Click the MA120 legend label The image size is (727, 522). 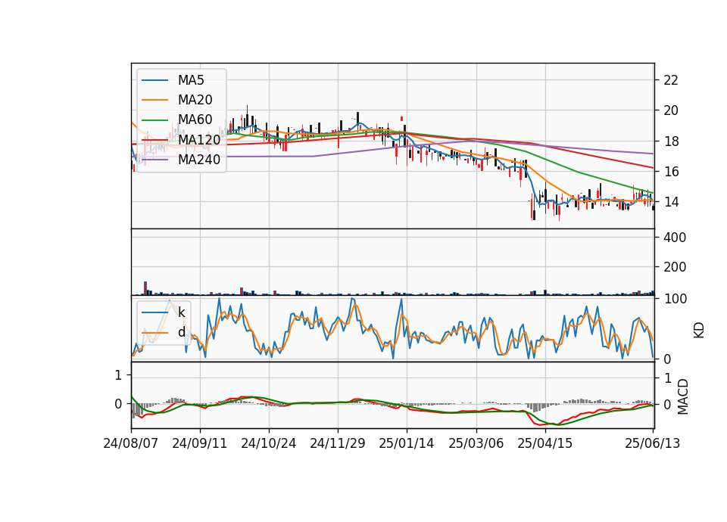click(x=199, y=139)
